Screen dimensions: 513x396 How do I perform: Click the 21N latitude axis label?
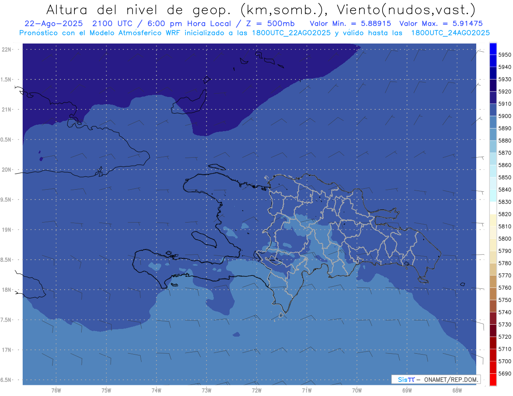7,109
